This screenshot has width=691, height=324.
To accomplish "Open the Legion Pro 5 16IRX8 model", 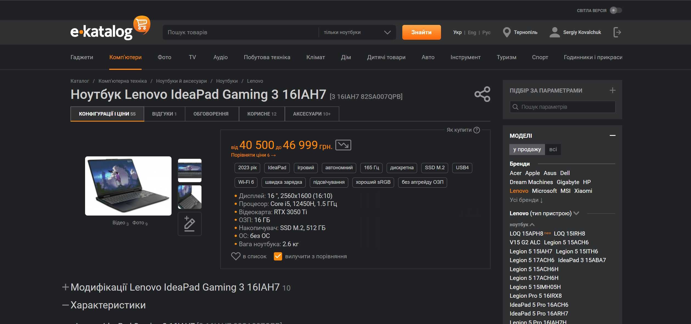I will [536, 296].
